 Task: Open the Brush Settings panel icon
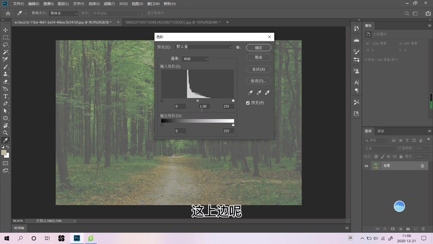tap(356, 52)
